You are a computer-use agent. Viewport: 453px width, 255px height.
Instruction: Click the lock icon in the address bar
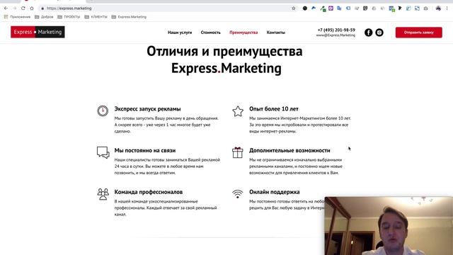(42, 8)
